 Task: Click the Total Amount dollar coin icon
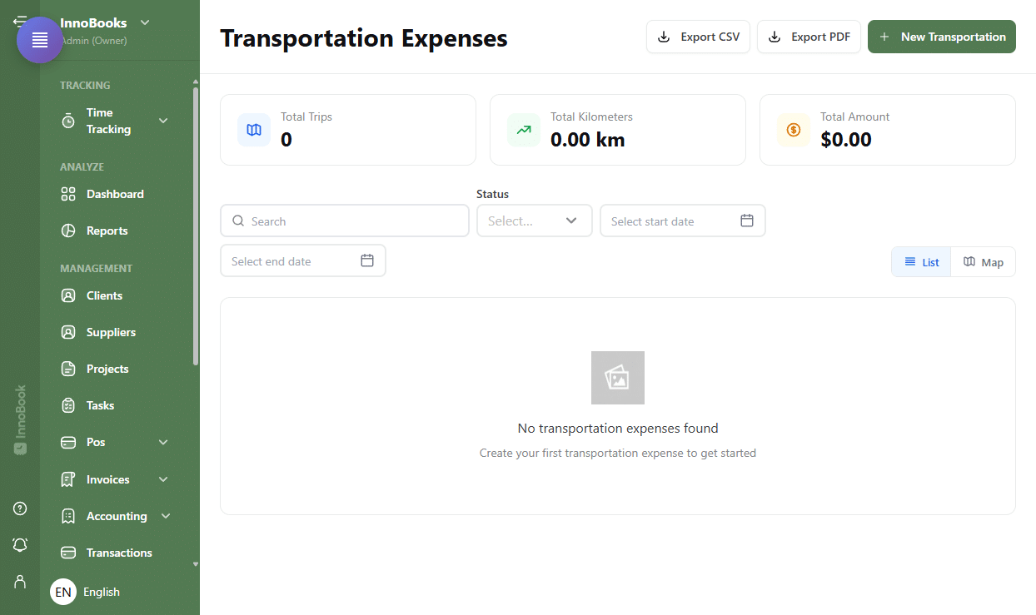[794, 130]
